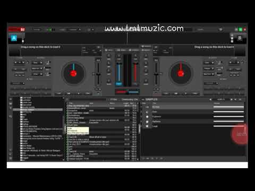Image resolution: width=255 pixels, height=191 pixels.
Task: Open the second effect dropdown on left deck
Action: pos(37,68)
